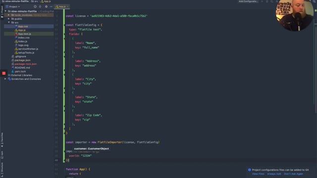The width and height of the screenshot is (317, 178).
Task: Click the userId "12334" value
Action: (x=86, y=156)
